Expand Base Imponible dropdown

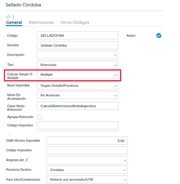78,86
